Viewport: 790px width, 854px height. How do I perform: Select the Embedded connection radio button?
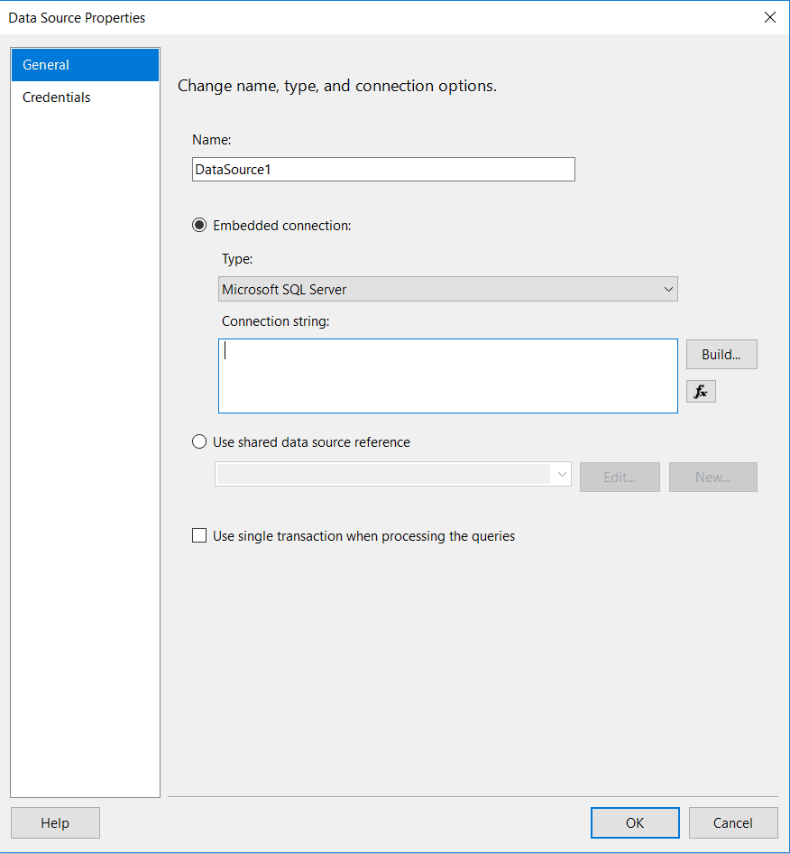click(199, 226)
